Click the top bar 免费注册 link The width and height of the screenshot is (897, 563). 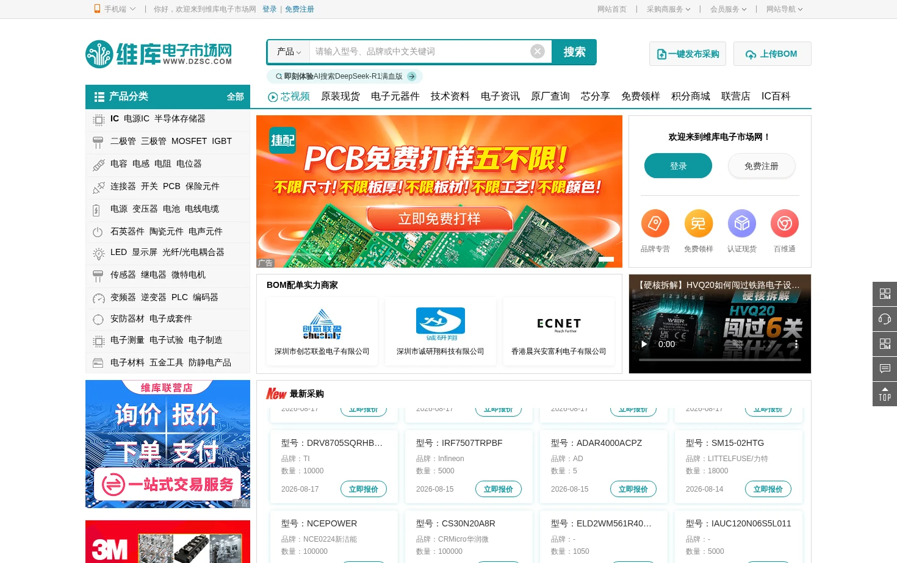click(300, 9)
